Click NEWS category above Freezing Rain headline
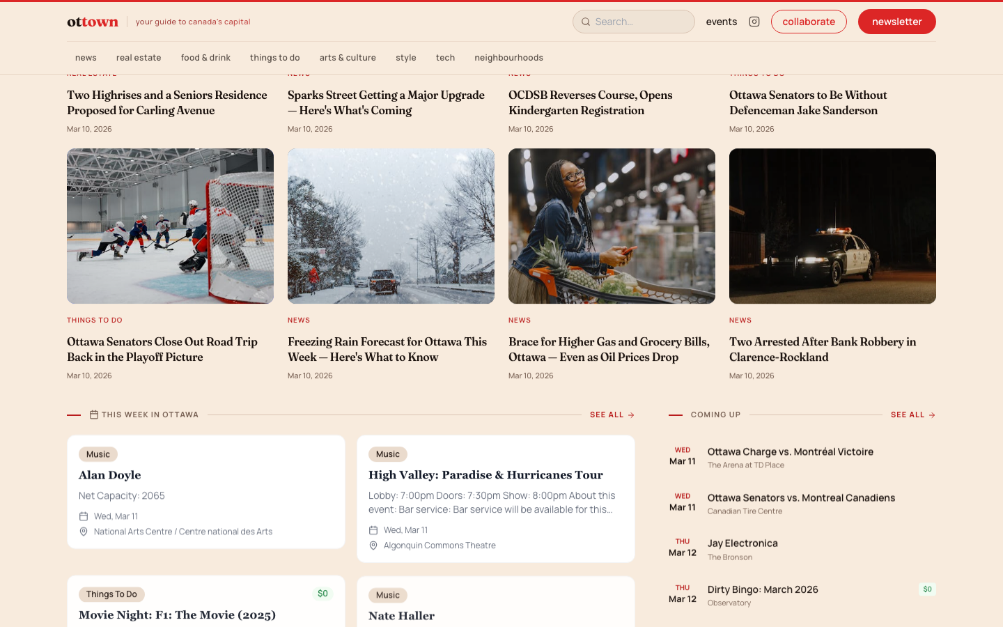The height and width of the screenshot is (627, 1003). point(299,320)
